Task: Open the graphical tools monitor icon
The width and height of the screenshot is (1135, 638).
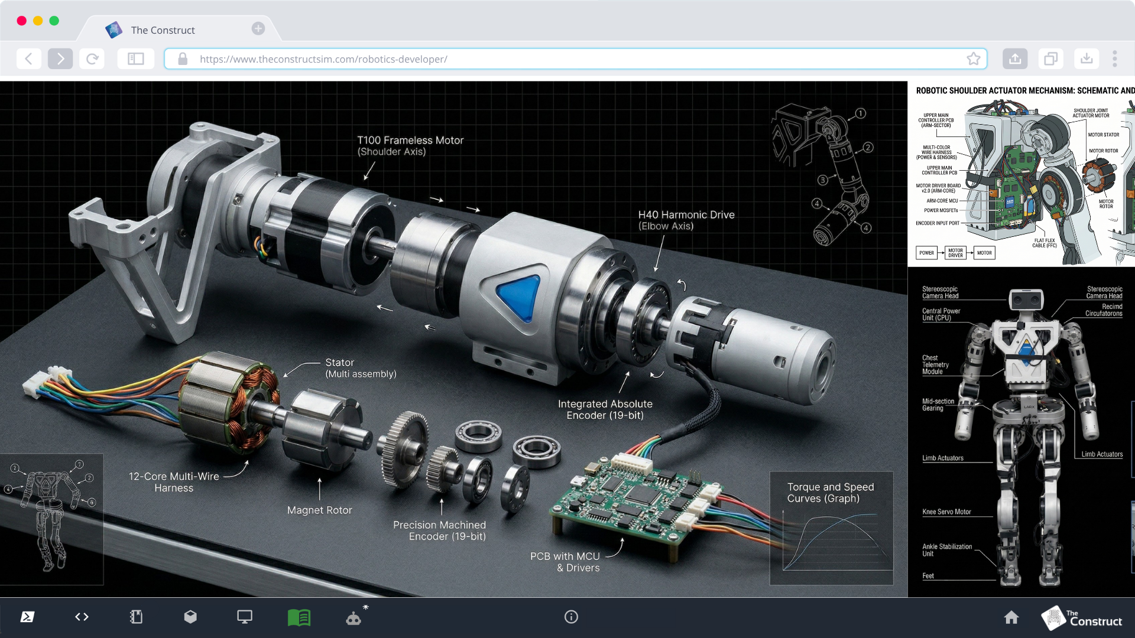Action: [x=245, y=617]
